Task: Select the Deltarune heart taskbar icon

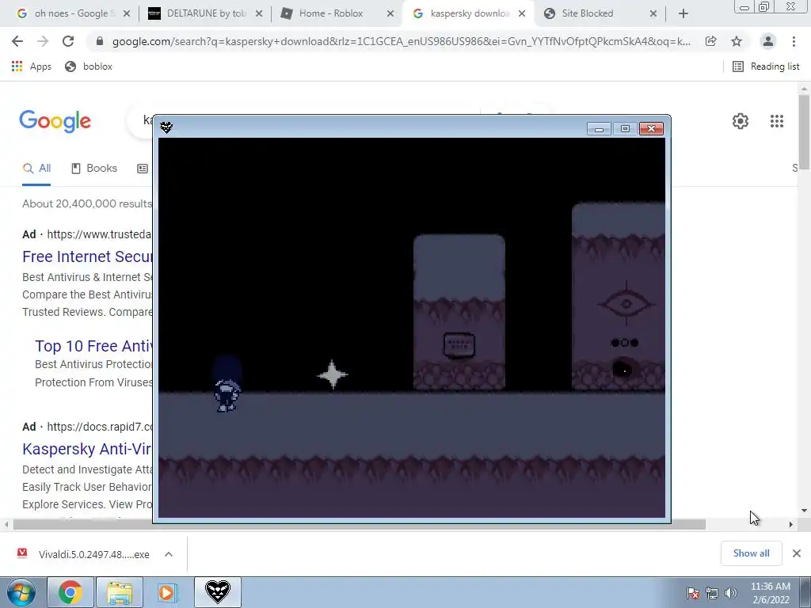Action: click(x=217, y=592)
